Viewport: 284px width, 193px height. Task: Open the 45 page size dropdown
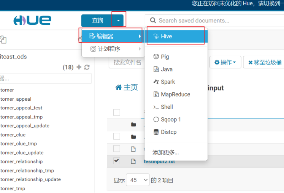click(138, 180)
